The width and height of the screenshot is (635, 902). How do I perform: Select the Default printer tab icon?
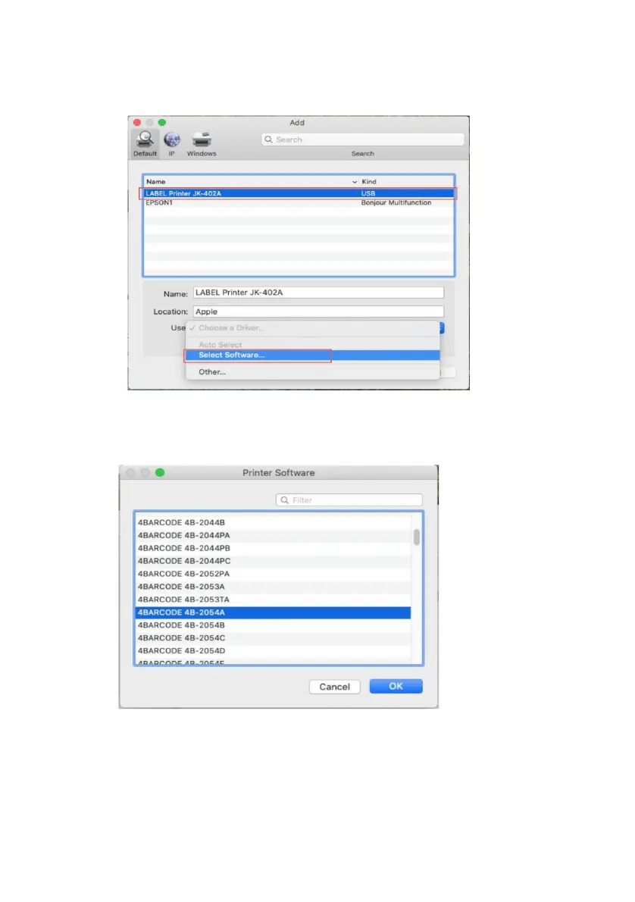point(145,139)
